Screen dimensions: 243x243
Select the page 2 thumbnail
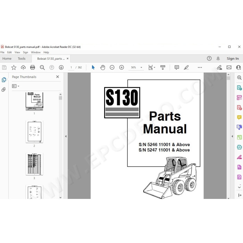[x=34, y=132]
